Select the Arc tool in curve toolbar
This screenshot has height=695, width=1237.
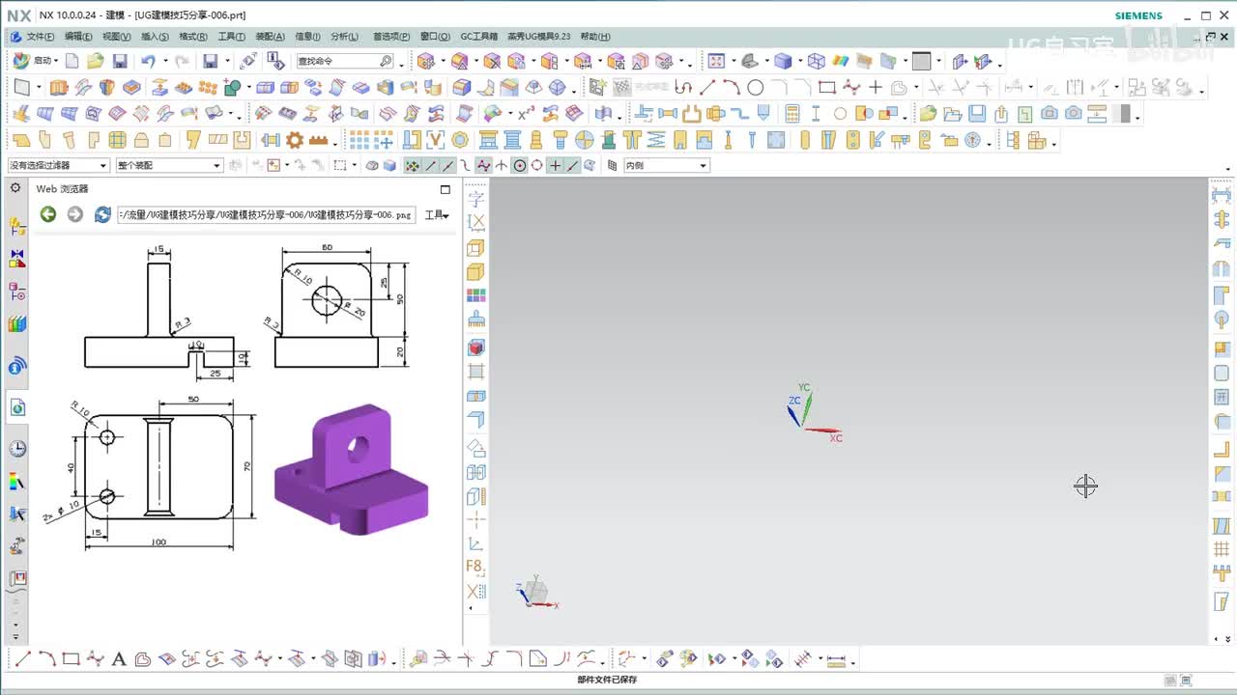(732, 87)
